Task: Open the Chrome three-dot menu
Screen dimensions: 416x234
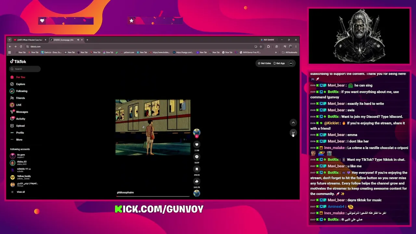Action: [296, 46]
